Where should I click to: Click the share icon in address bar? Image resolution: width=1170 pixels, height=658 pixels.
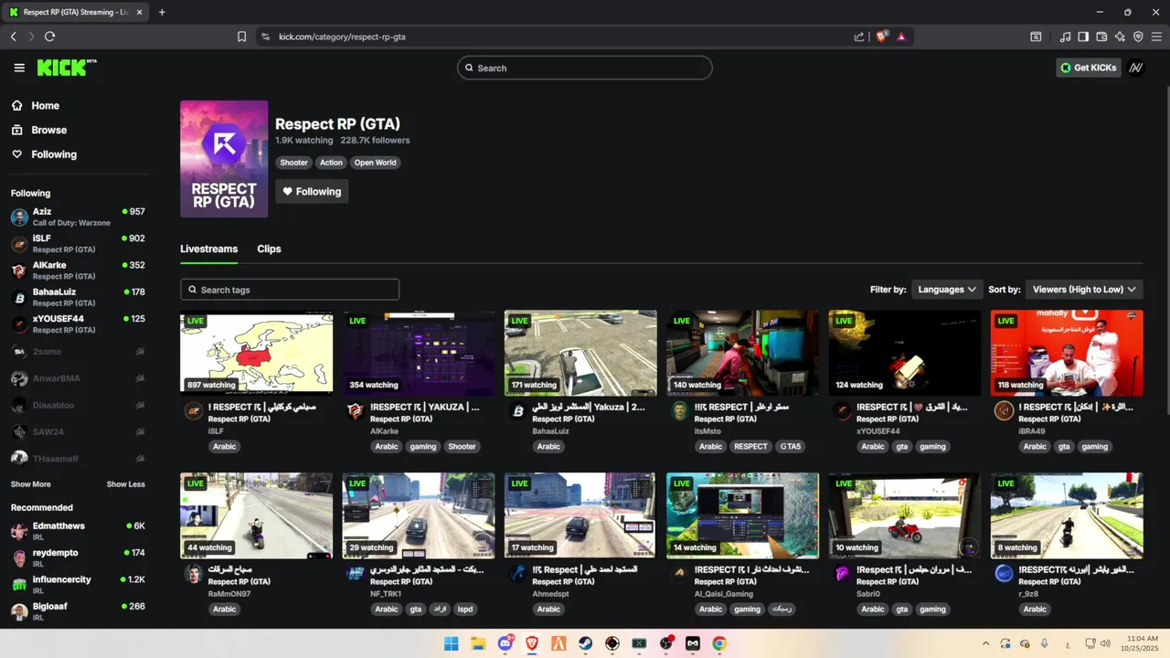859,37
